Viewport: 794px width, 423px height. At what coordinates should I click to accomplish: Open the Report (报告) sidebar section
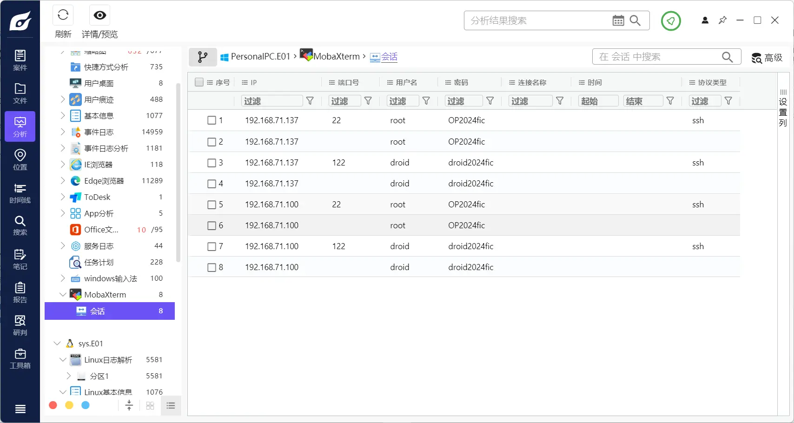[x=20, y=292]
